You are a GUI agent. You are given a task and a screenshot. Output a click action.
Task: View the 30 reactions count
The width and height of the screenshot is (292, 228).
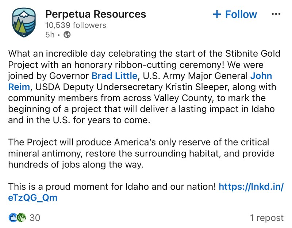pyautogui.click(x=35, y=218)
